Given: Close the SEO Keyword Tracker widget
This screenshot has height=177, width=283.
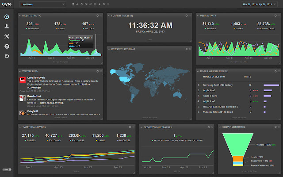Looking at the screenshot, I should [212, 127].
